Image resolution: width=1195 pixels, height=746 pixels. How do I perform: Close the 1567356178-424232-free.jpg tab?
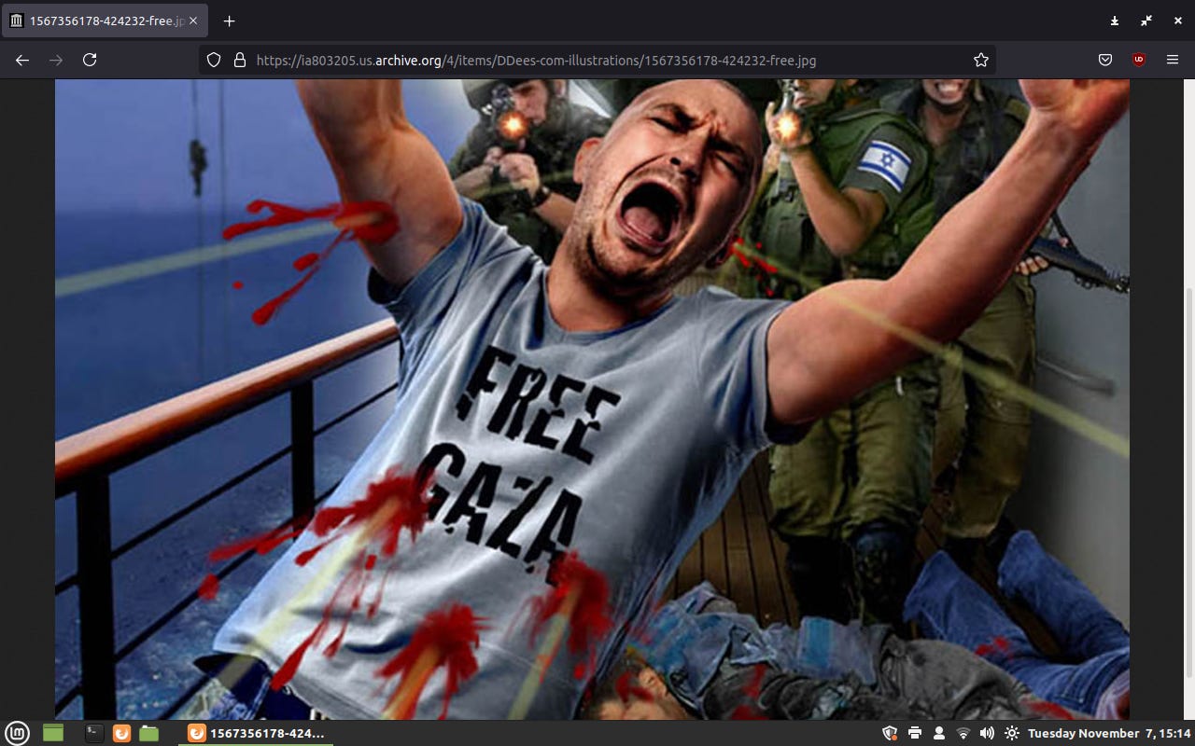[x=193, y=21]
